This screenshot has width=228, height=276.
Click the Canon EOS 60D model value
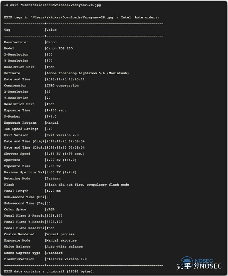pos(59,48)
